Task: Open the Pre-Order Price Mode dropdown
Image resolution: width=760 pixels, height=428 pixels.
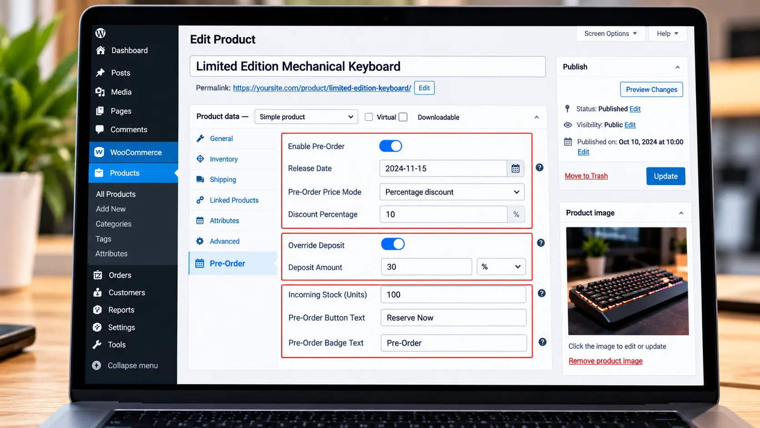Action: pyautogui.click(x=452, y=192)
